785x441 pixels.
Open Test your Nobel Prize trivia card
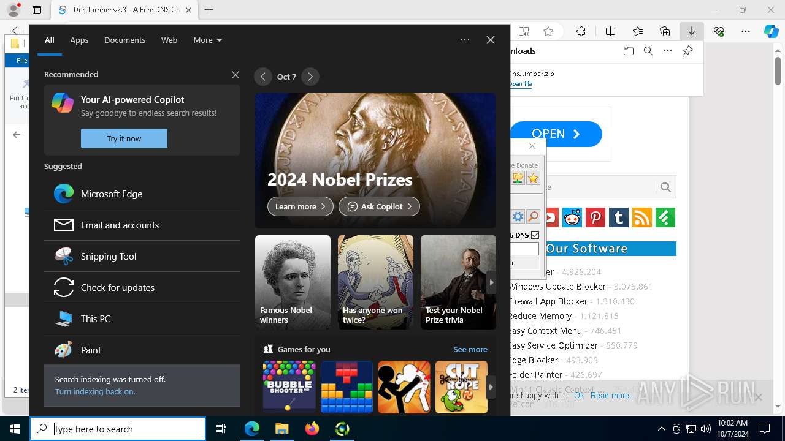458,282
